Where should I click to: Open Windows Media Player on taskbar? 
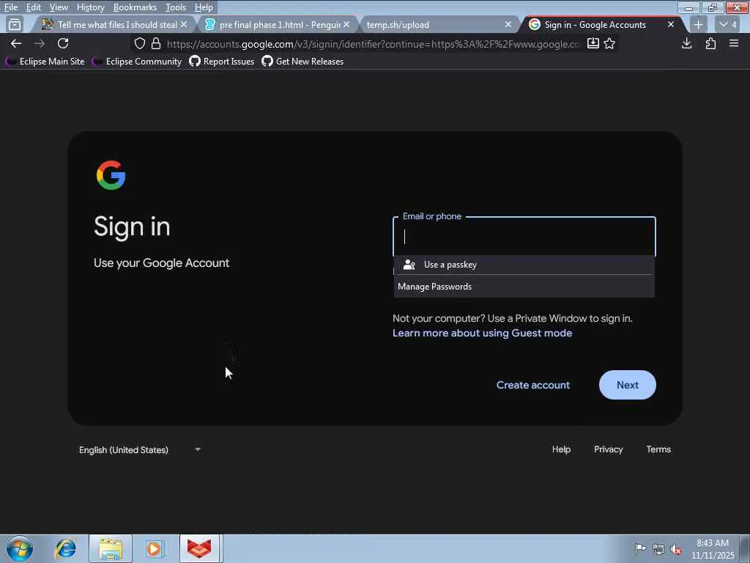[155, 548]
